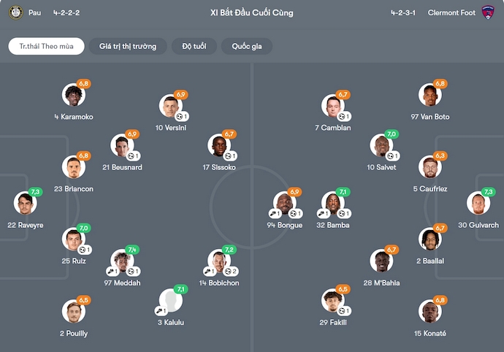Viewport: 504px width, 352px height.
Task: Open the Pau team link
Action: [x=35, y=12]
